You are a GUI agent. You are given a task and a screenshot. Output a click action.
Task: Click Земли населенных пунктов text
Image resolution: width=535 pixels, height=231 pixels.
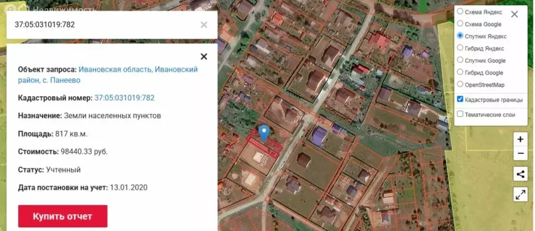coord(113,116)
